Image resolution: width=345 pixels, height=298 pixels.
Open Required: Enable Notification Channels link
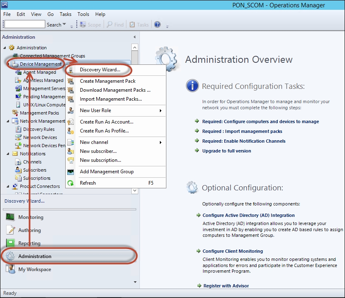[244, 141]
